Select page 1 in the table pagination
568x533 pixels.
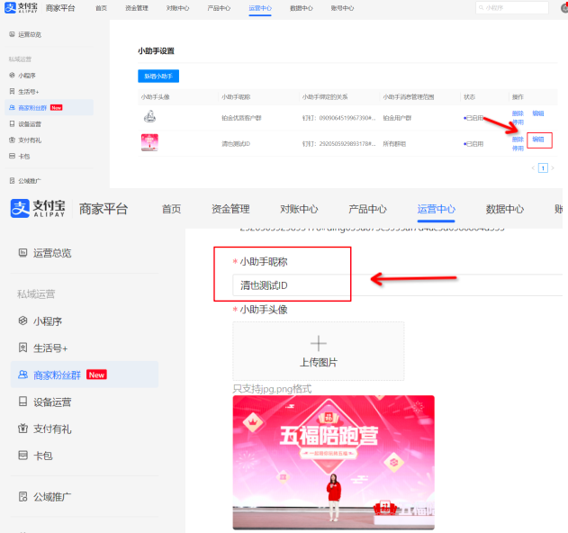[x=543, y=167]
